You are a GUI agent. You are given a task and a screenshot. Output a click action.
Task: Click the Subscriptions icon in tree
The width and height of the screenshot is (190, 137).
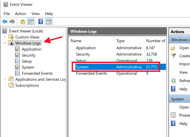pos(11,85)
